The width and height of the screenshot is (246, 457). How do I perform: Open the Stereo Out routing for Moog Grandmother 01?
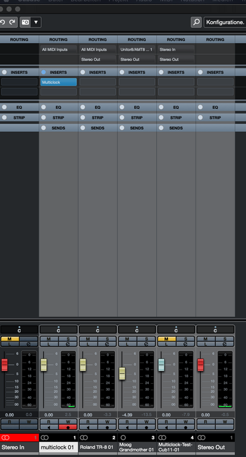pyautogui.click(x=137, y=60)
